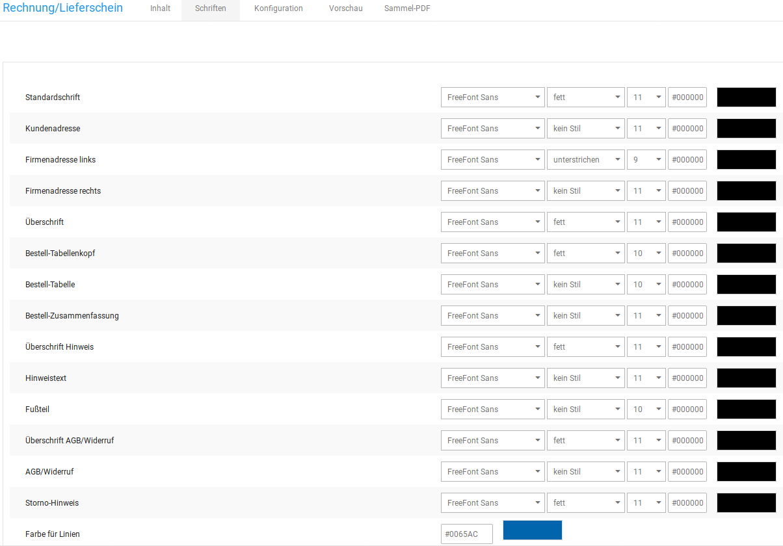Expand font size dropdown for Bestell-Tabellenkopf

click(x=646, y=253)
